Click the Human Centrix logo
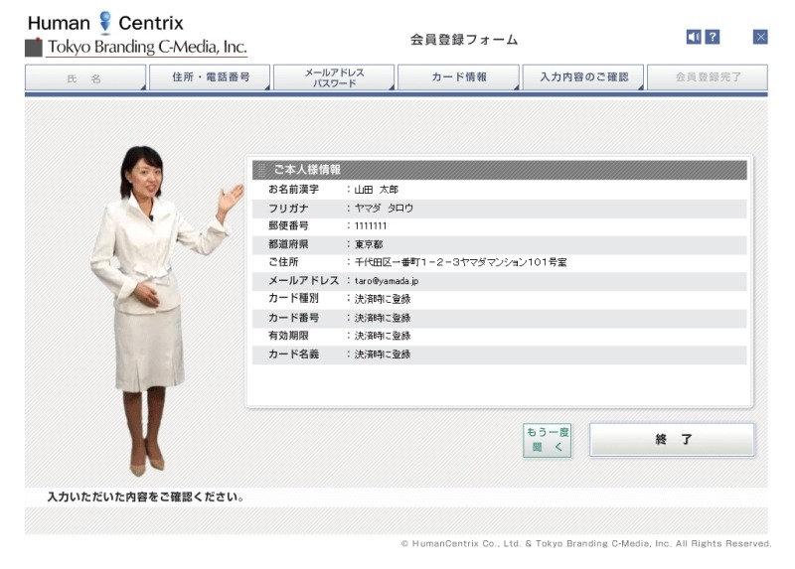The image size is (795, 569). pos(105,23)
